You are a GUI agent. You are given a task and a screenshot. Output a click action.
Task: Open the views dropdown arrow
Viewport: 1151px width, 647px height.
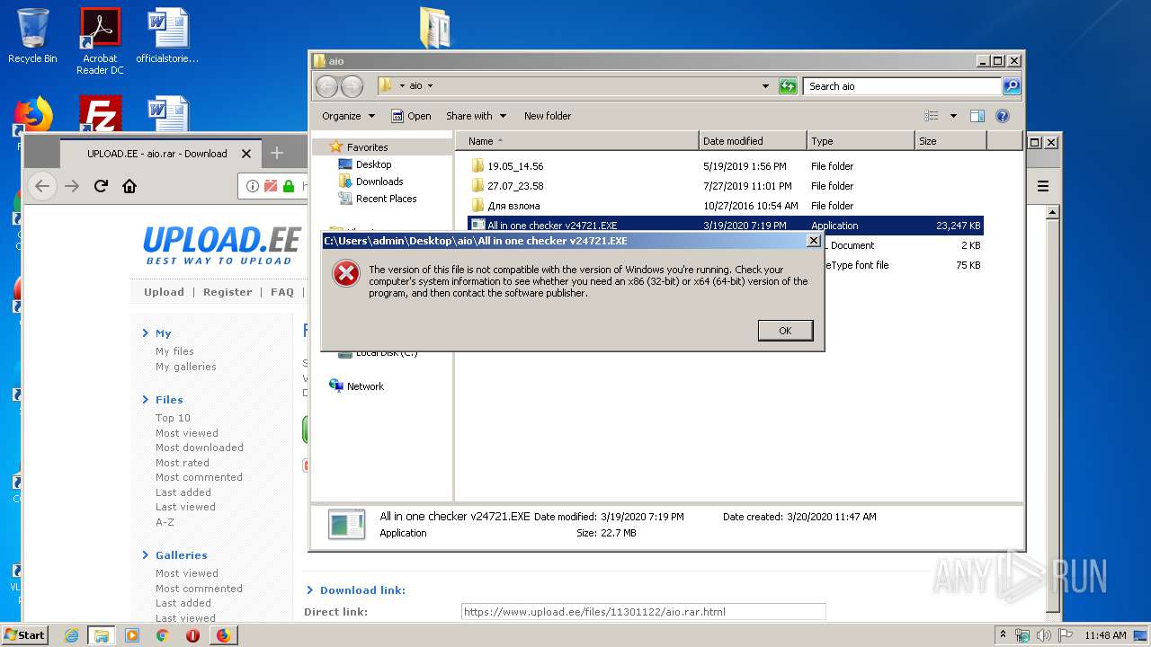(953, 116)
